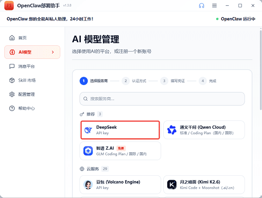Click the 云服务 globe icon
The image size is (262, 198).
click(x=82, y=169)
